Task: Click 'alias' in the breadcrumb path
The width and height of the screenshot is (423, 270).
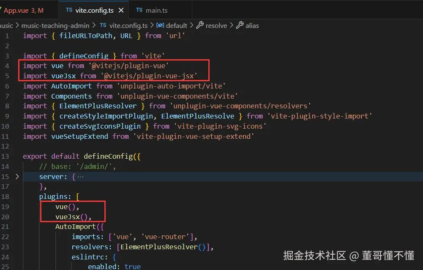Action: (x=252, y=25)
